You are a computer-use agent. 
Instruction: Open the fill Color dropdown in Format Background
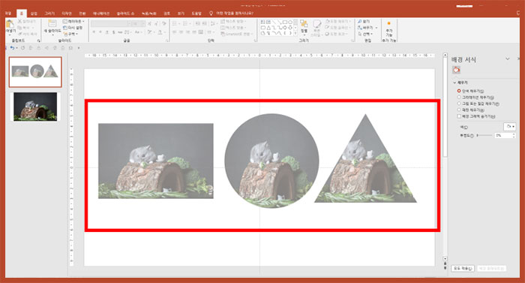(509, 126)
